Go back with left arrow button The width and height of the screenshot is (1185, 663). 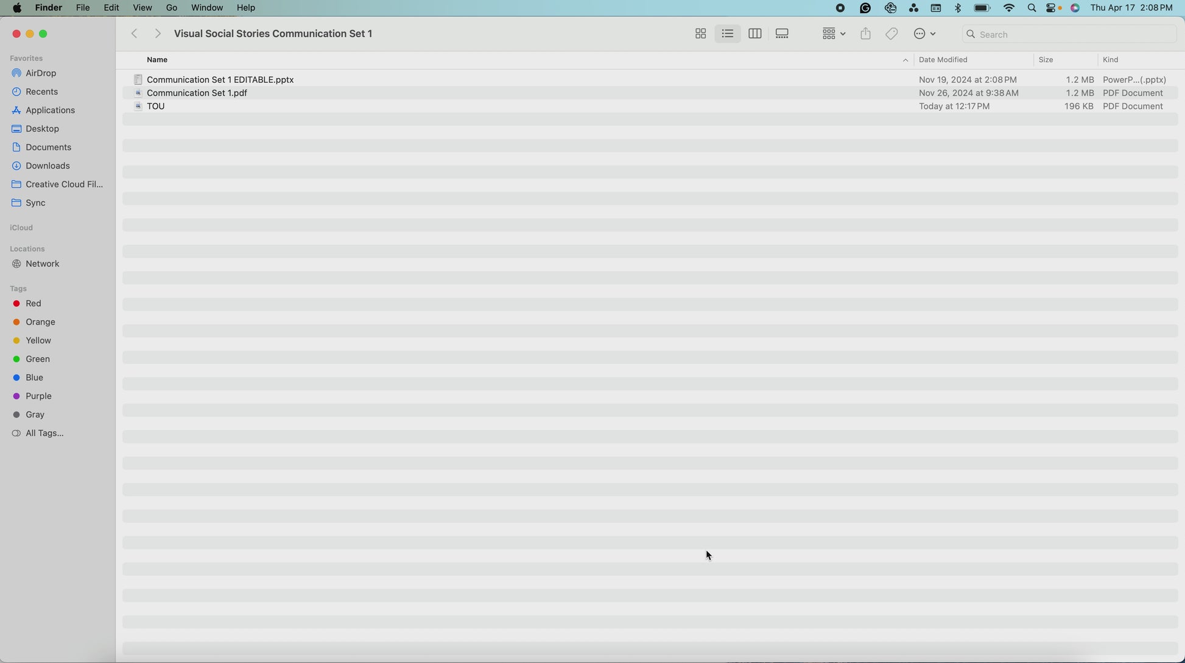(135, 34)
